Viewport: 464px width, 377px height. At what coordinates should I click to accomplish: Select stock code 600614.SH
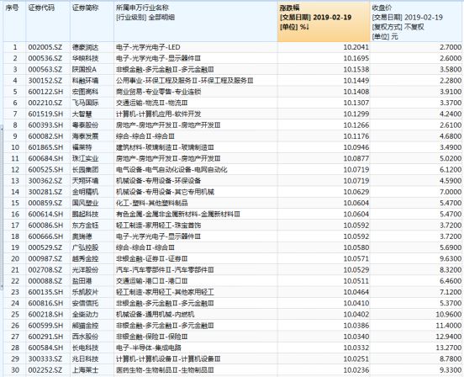click(46, 214)
